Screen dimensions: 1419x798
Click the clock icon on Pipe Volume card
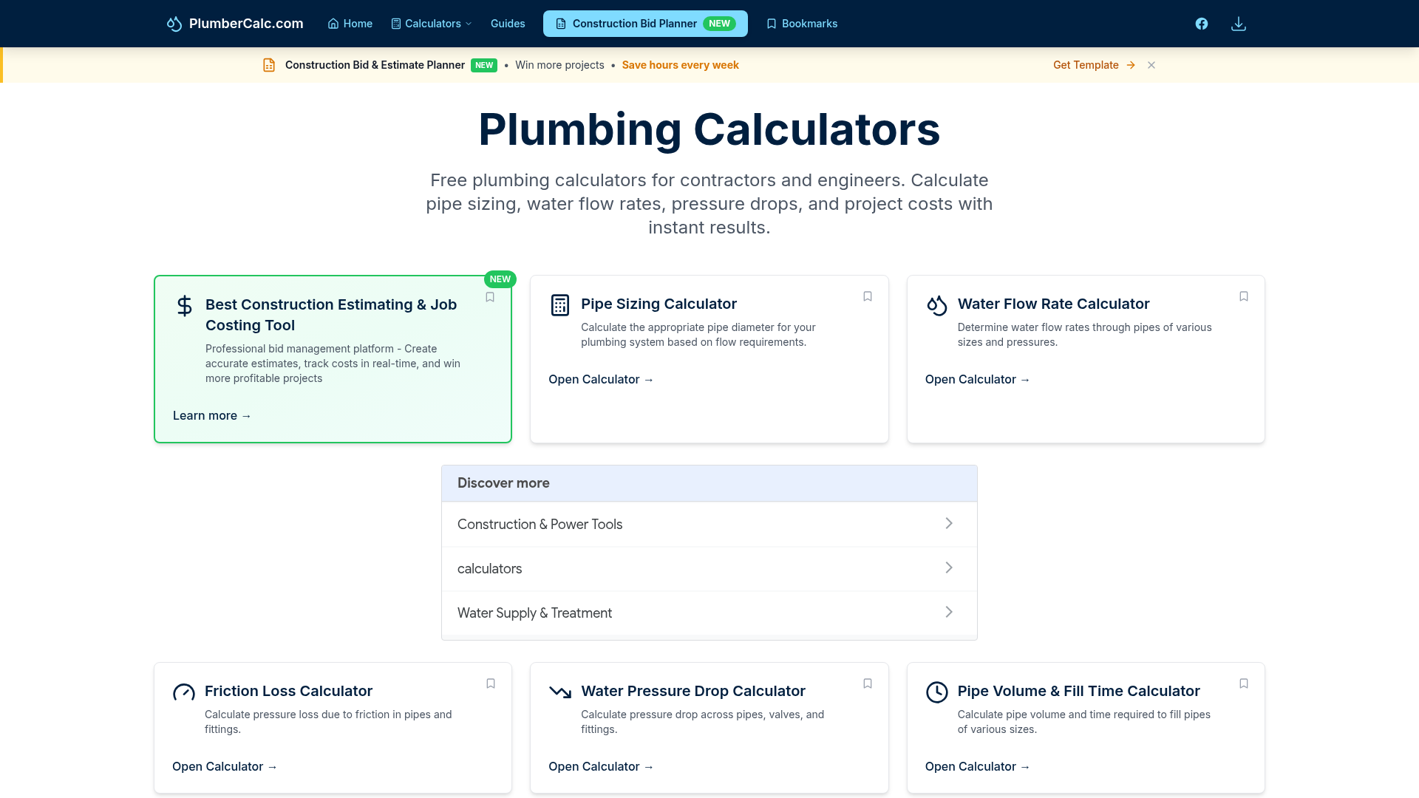(x=937, y=692)
